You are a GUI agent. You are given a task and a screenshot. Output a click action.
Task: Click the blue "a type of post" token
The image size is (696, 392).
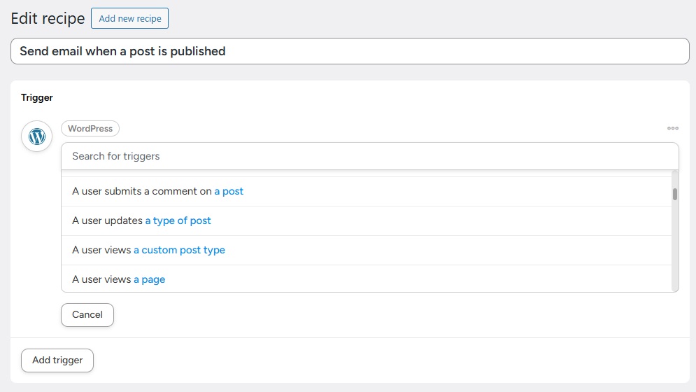(178, 220)
